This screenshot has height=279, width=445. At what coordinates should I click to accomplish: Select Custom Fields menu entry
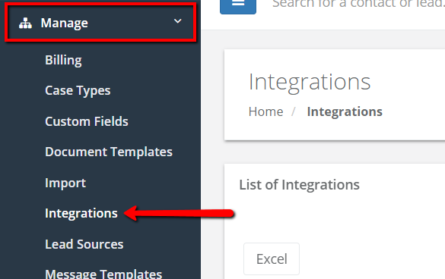[x=87, y=121]
